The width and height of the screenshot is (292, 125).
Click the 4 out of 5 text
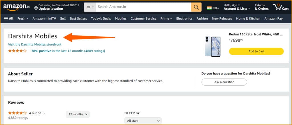(x=37, y=113)
